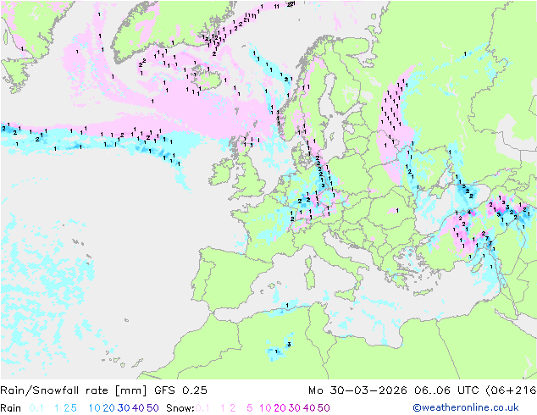Viewport: 537px width, 415px height.
Task: Click the '06..06 UTC' time text
Action: coord(446,390)
